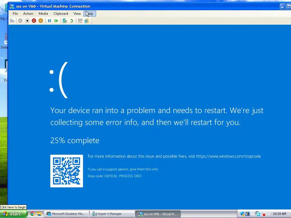Click the window title bar VM icon

point(12,6)
